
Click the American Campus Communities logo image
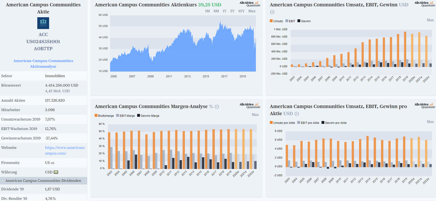click(x=43, y=23)
